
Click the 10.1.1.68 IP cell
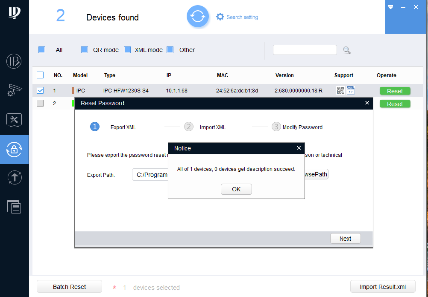coord(176,91)
